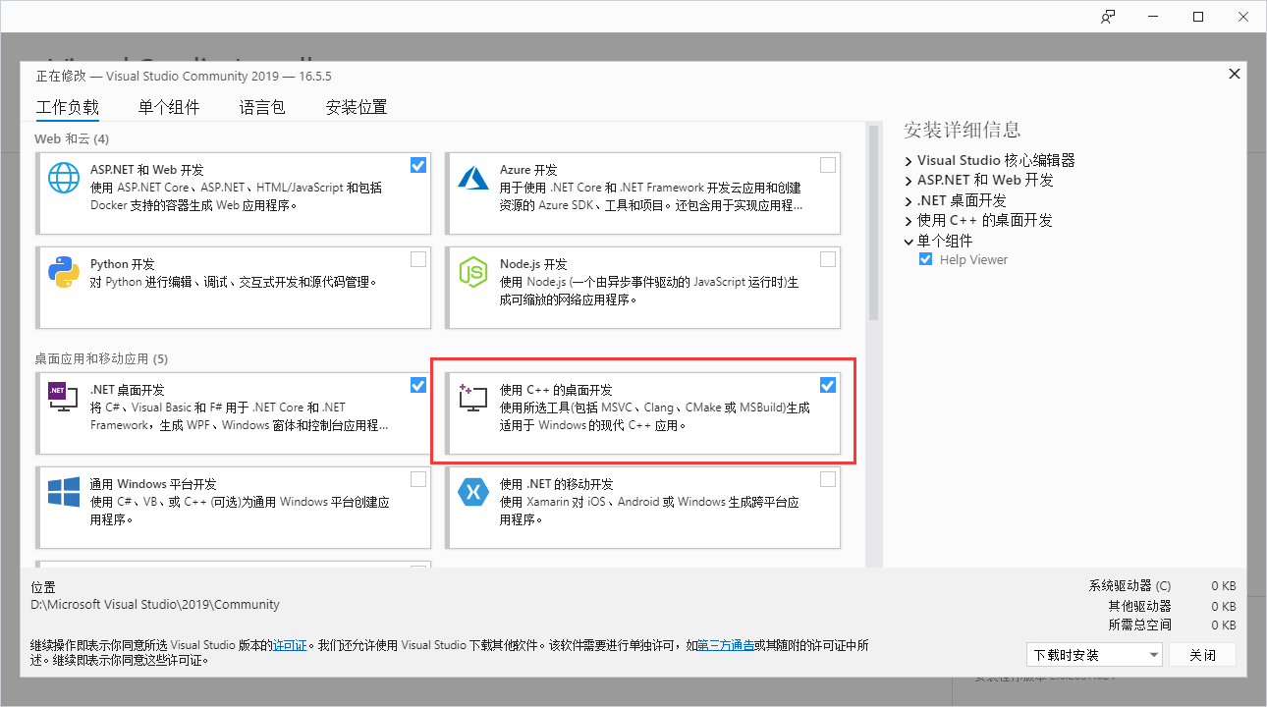
Task: Click the 关闭 button
Action: point(1203,655)
